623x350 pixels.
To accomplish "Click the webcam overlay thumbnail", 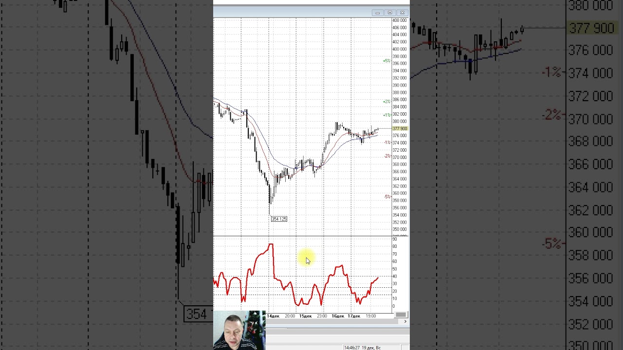I will (x=239, y=330).
